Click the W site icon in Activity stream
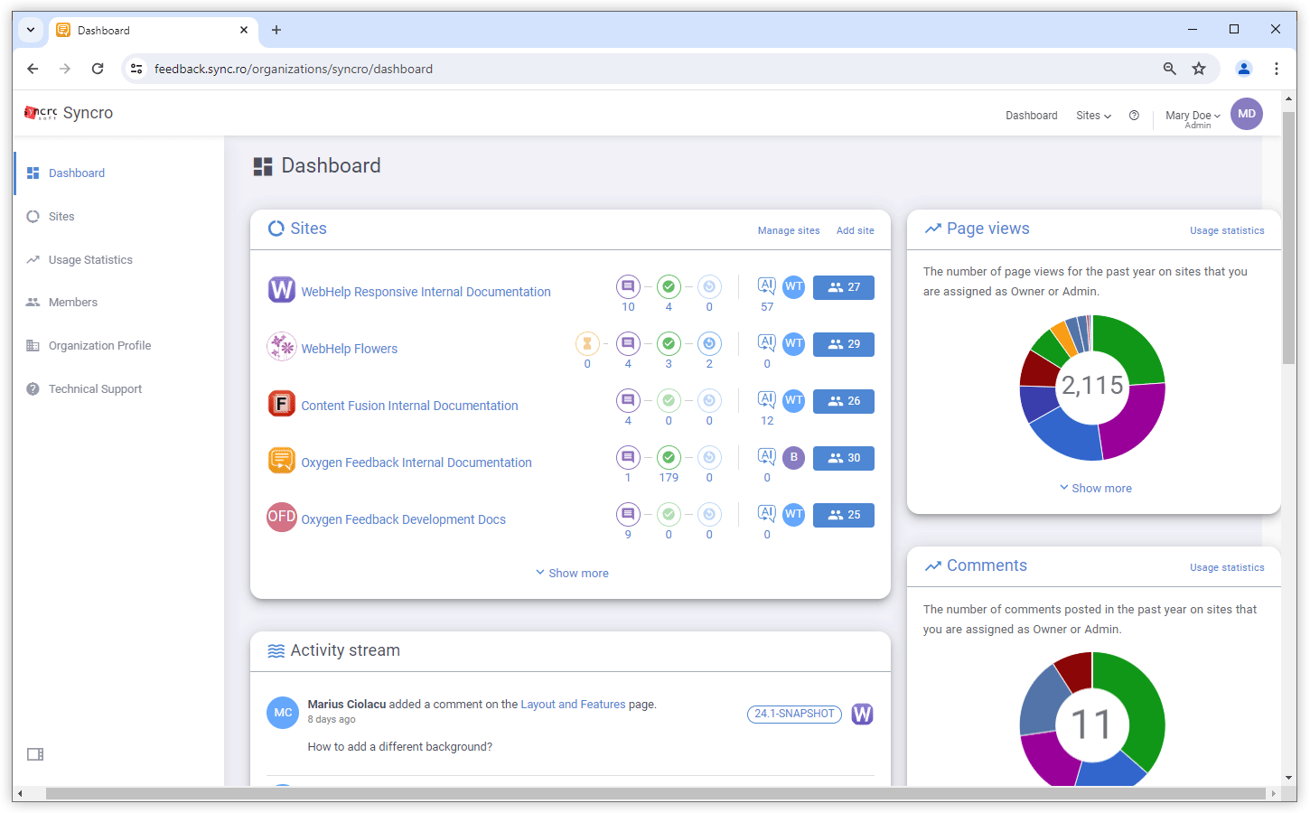 863,715
